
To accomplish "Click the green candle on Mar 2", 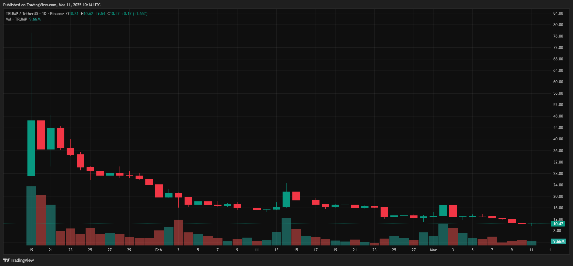I will [443, 211].
